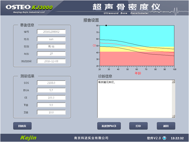Click the 回首页 home button

pyautogui.click(x=22, y=126)
